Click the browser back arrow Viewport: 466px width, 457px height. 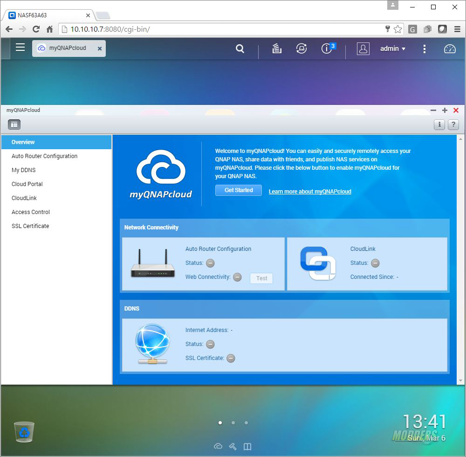coord(9,29)
